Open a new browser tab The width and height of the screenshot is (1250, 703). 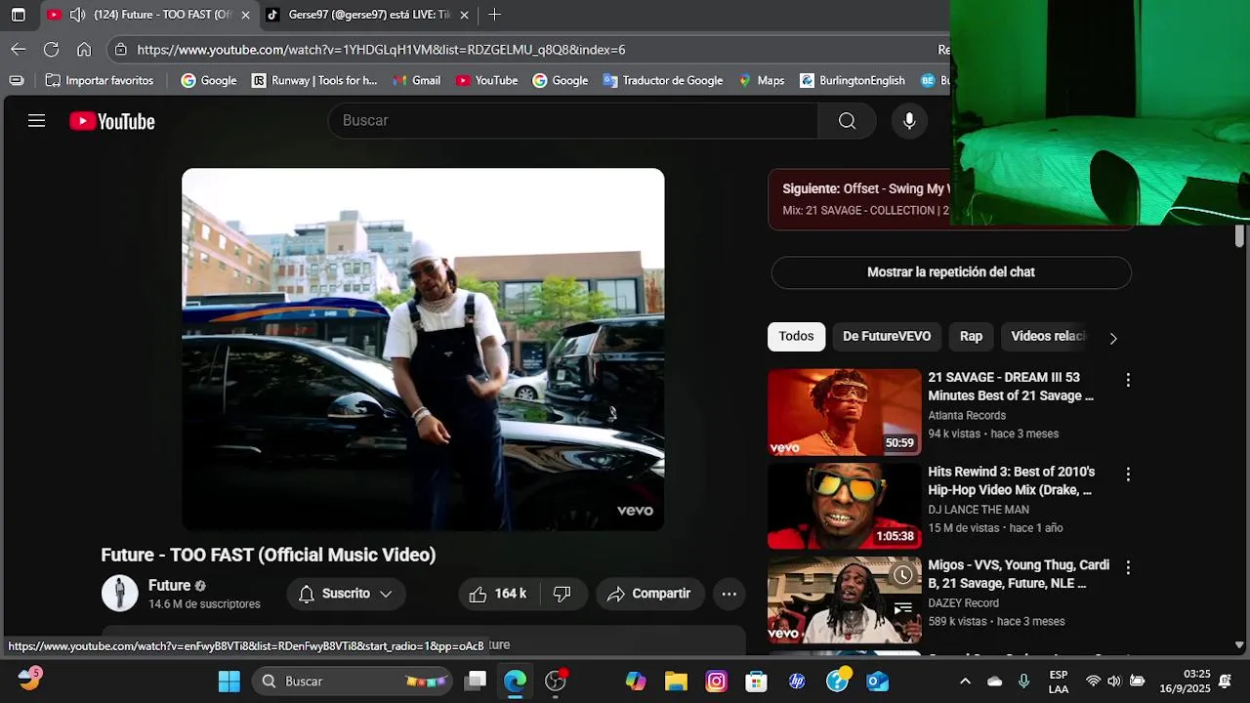tap(494, 15)
